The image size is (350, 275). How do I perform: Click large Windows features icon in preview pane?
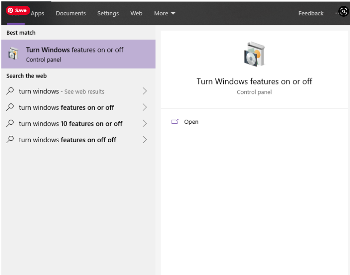(254, 54)
